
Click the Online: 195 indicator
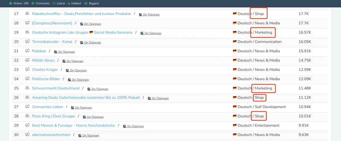[19, 3]
